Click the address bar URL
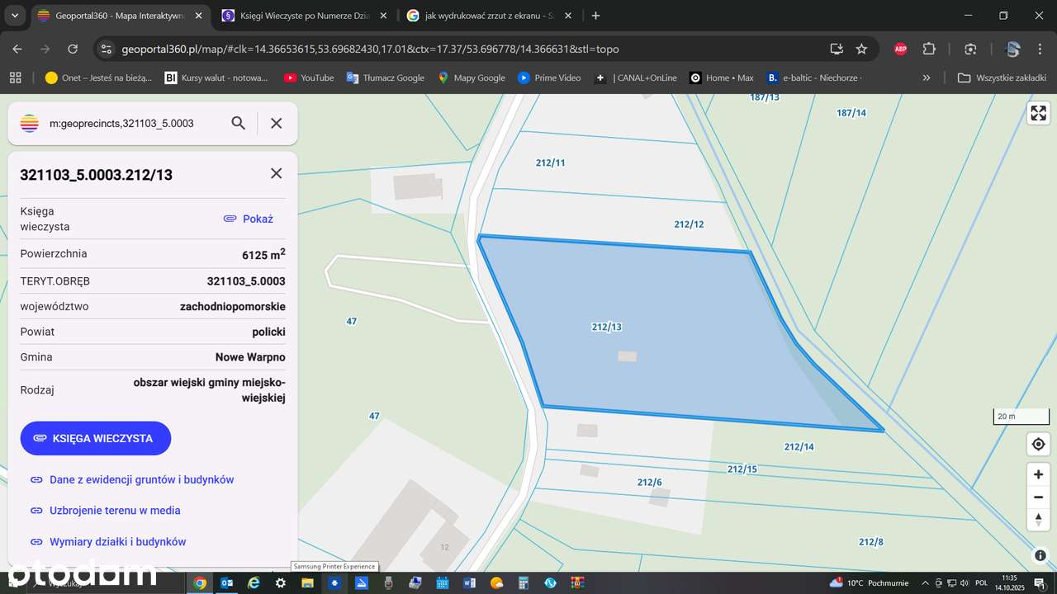The height and width of the screenshot is (594, 1057). point(370,49)
